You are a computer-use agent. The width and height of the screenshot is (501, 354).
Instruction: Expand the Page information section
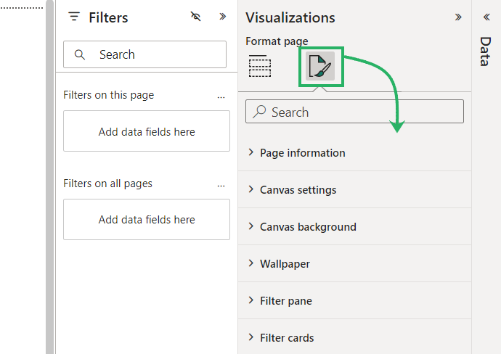click(x=302, y=153)
